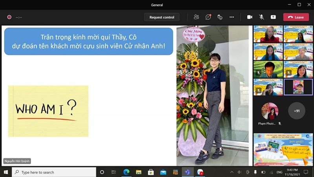Image resolution: width=314 pixels, height=177 pixels.
Task: Show the meeting chat conversation
Action: 208,17
